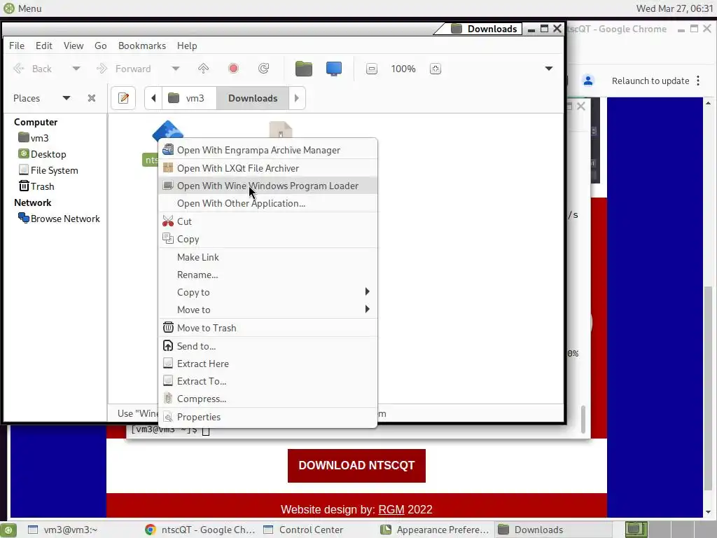717x538 pixels.
Task: Close the Places side pane
Action: pyautogui.click(x=92, y=98)
